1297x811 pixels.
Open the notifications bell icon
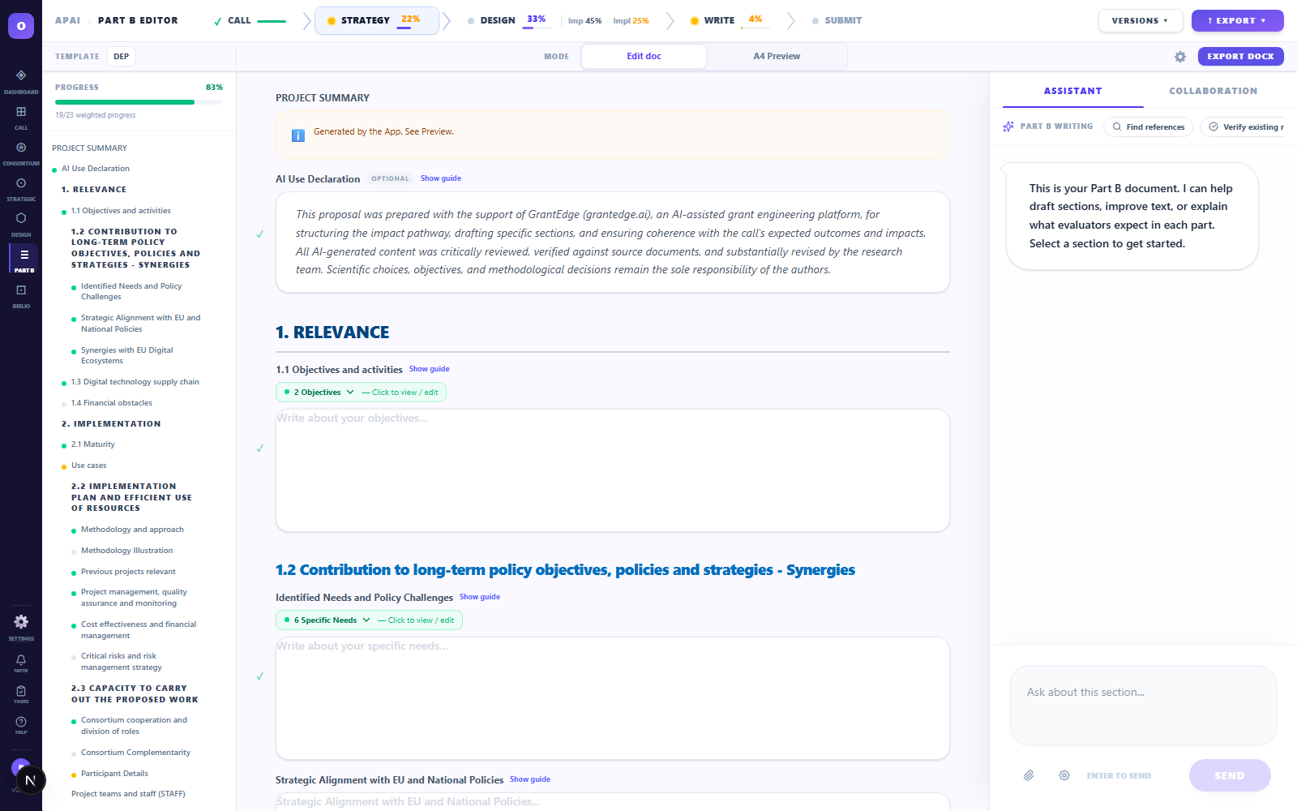tap(21, 661)
